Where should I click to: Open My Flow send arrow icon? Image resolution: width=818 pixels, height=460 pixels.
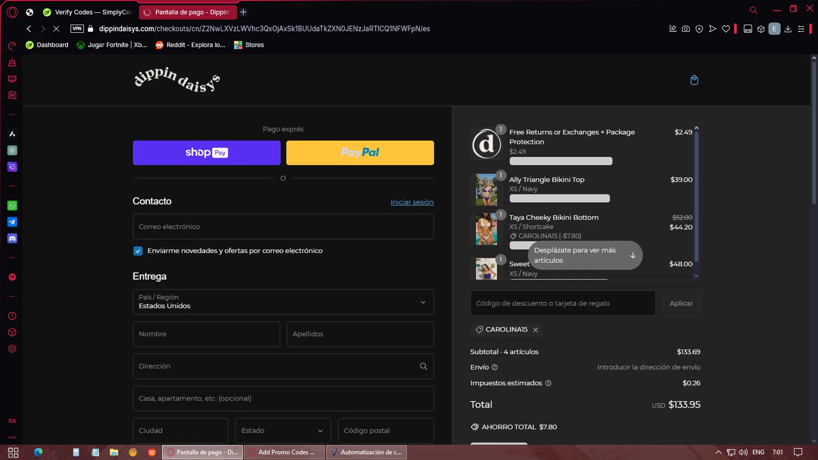712,29
